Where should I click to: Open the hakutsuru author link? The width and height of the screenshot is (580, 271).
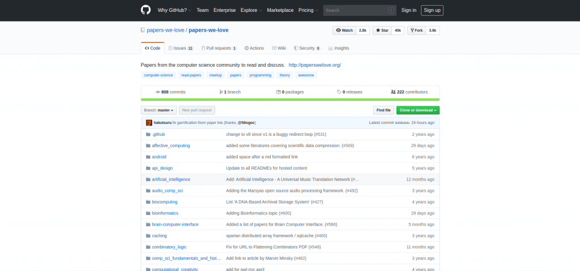163,123
